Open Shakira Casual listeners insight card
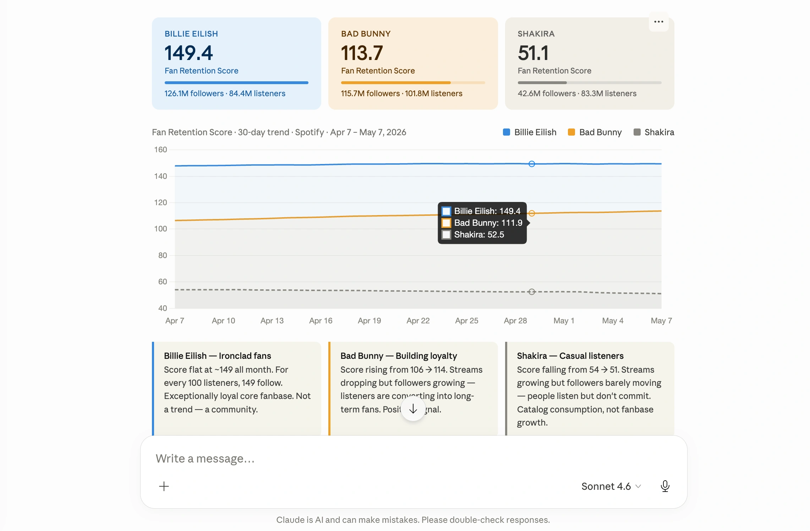Screen dimensions: 810x531 [589, 389]
